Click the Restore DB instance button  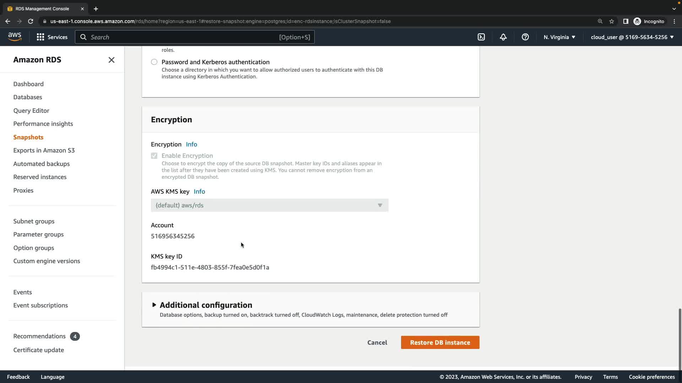(x=440, y=343)
